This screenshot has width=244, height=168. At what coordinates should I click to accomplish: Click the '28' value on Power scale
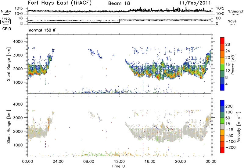point(228,44)
